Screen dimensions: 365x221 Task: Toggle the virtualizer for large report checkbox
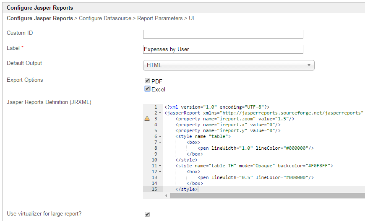[147, 214]
